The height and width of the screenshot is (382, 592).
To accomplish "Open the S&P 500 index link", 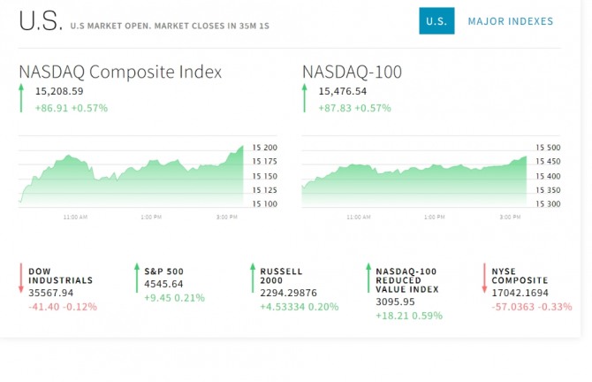I will pos(163,271).
